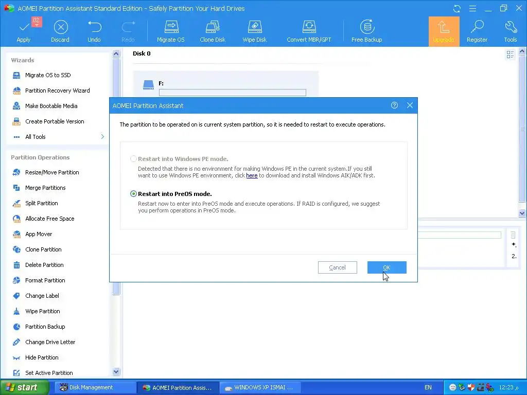Click EN language indicator

tap(428, 388)
